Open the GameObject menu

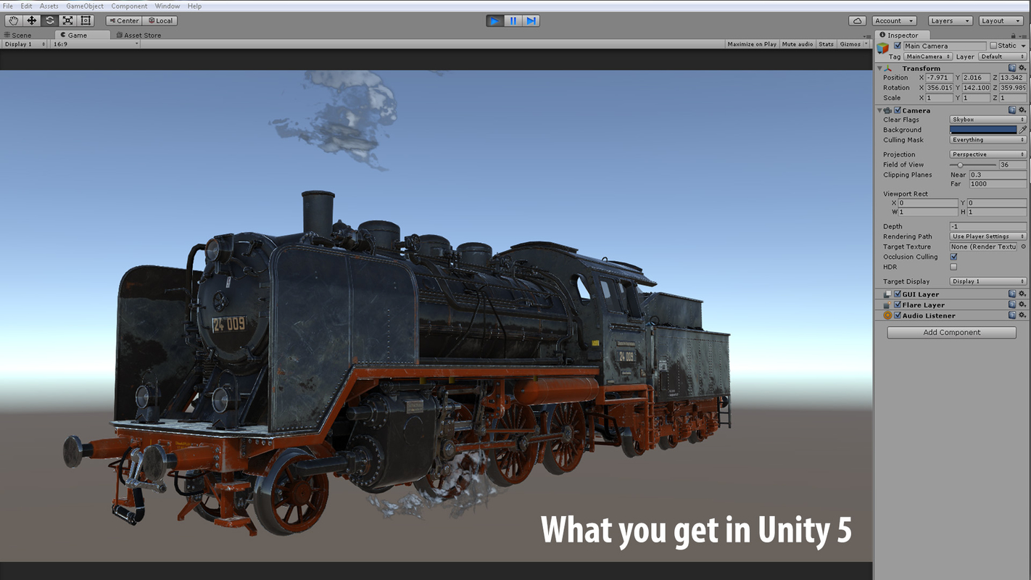tap(84, 6)
